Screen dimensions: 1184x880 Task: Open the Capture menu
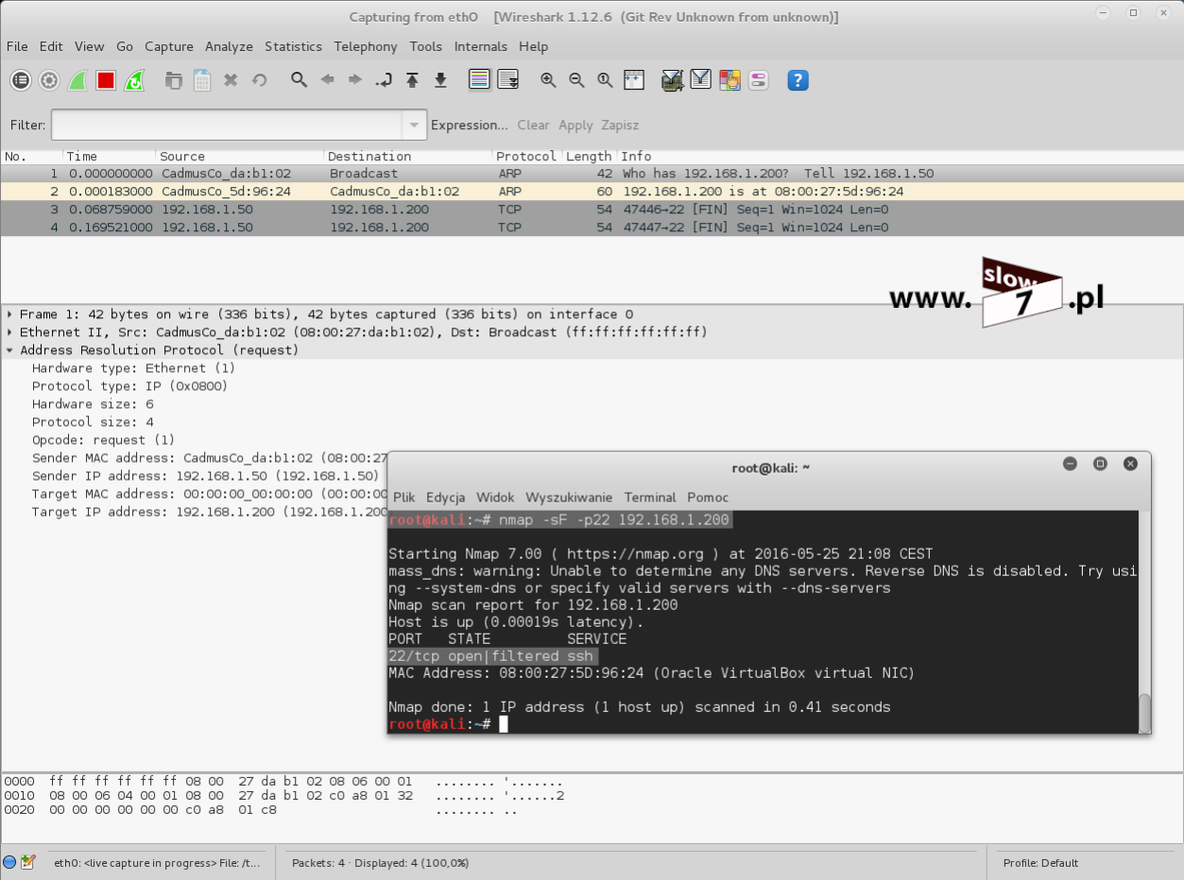169,46
